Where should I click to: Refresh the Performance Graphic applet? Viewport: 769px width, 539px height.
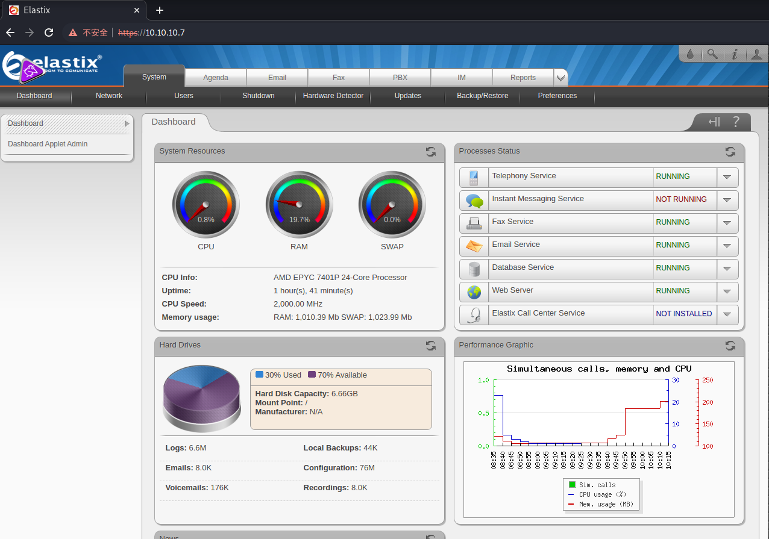tap(730, 346)
